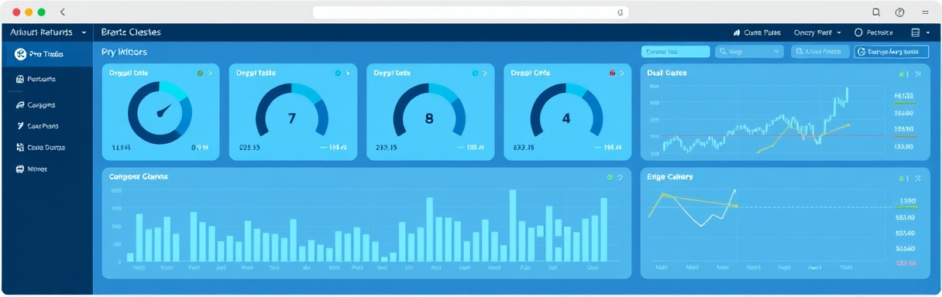
Task: Click the green icon on the candlestick chart panel
Action: (x=902, y=74)
